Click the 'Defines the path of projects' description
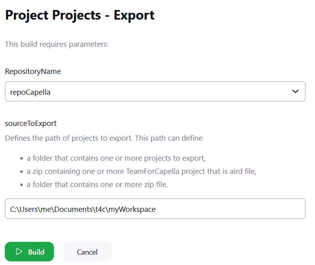 tap(104, 138)
